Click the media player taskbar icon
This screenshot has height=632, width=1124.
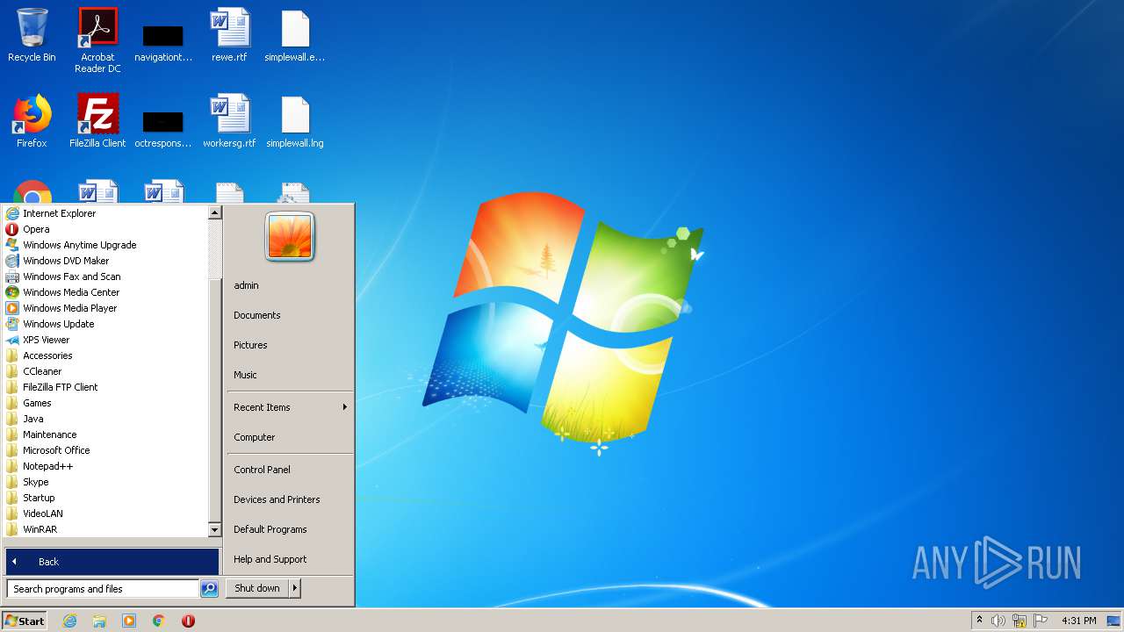pyautogui.click(x=129, y=621)
